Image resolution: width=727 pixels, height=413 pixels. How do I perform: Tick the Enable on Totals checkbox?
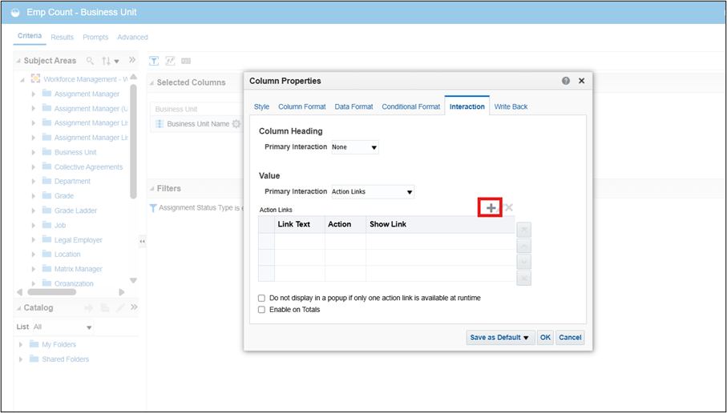point(262,310)
